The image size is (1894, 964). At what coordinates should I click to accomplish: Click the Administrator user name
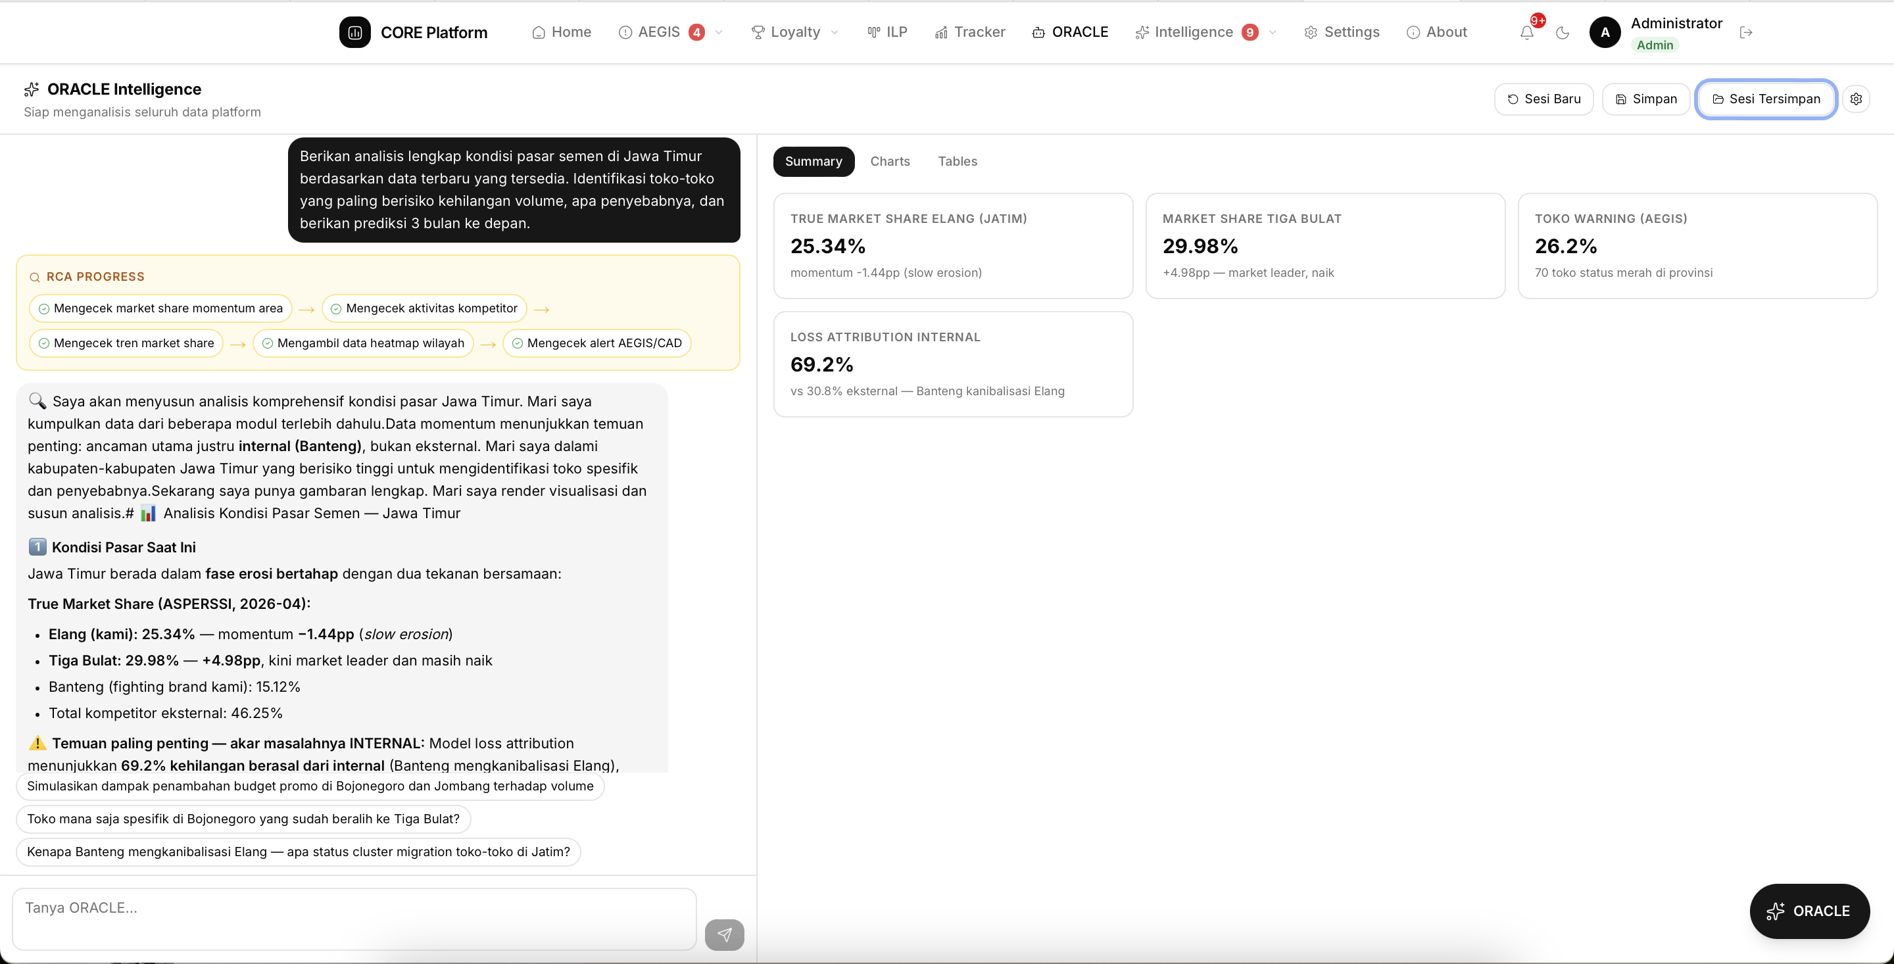pos(1676,24)
